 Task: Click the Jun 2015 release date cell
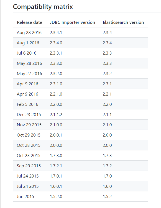click(30, 196)
